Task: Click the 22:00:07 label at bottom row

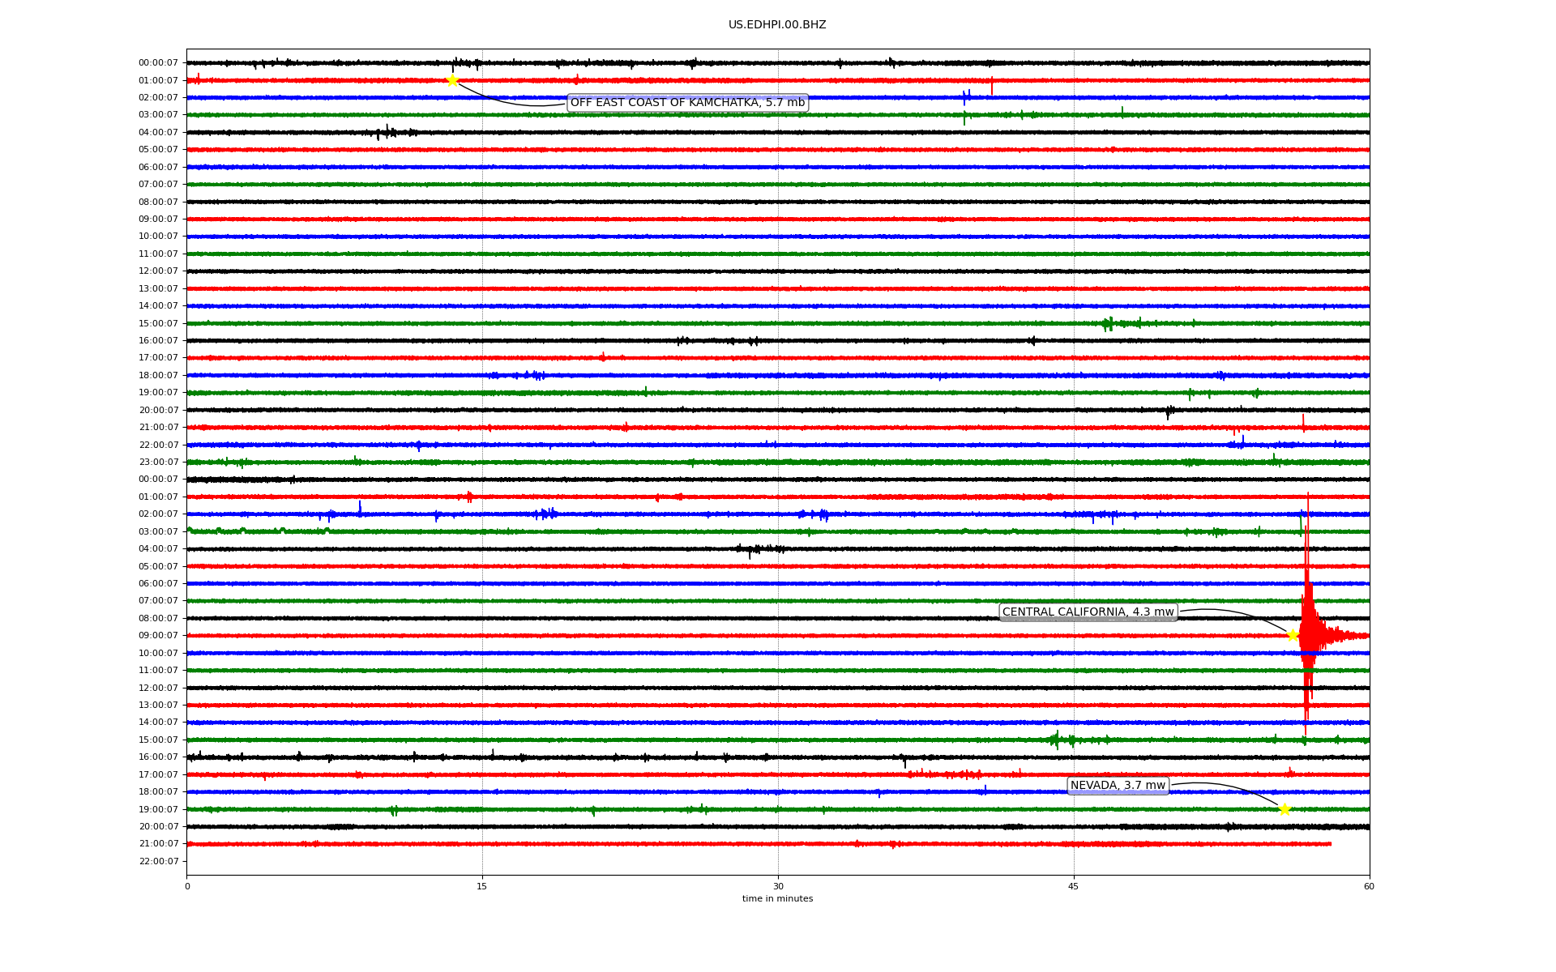Action: click(158, 862)
